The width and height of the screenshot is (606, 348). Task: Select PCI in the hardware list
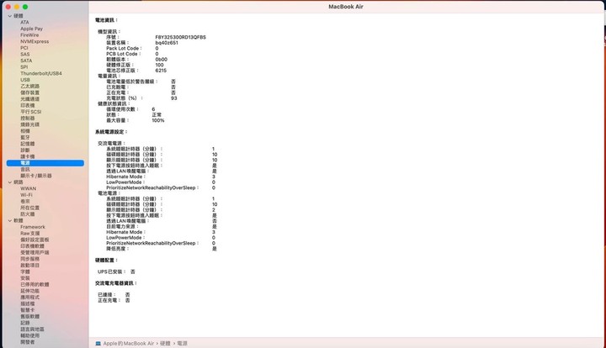pyautogui.click(x=24, y=48)
